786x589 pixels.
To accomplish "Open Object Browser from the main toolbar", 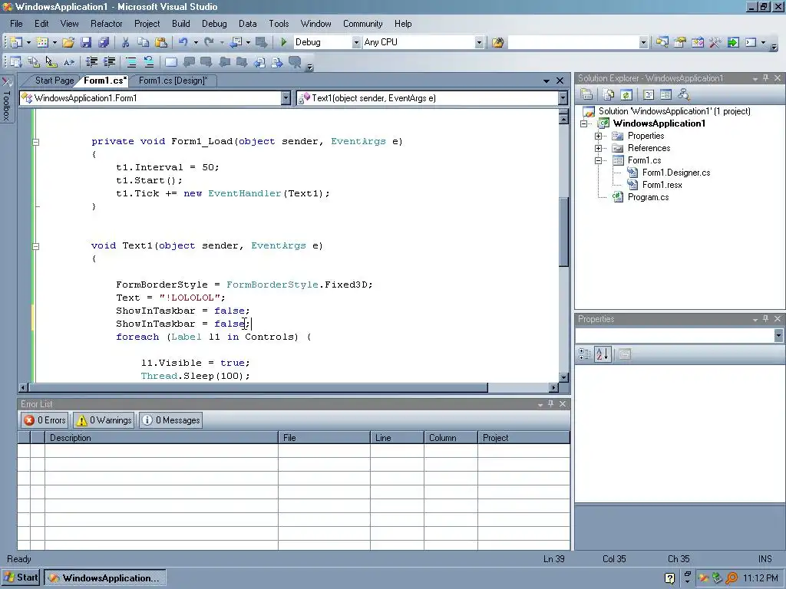I will tap(697, 43).
